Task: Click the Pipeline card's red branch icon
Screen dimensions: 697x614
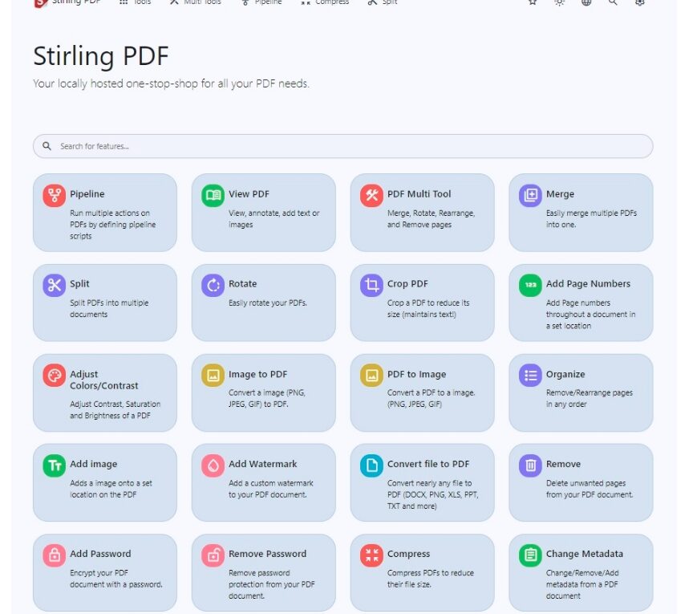Action: [55, 195]
